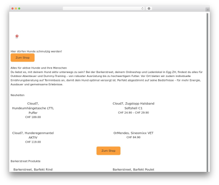This screenshot has width=219, height=185.
Task: Click the first Zum Shop button under the slogan
Action: pos(23,58)
